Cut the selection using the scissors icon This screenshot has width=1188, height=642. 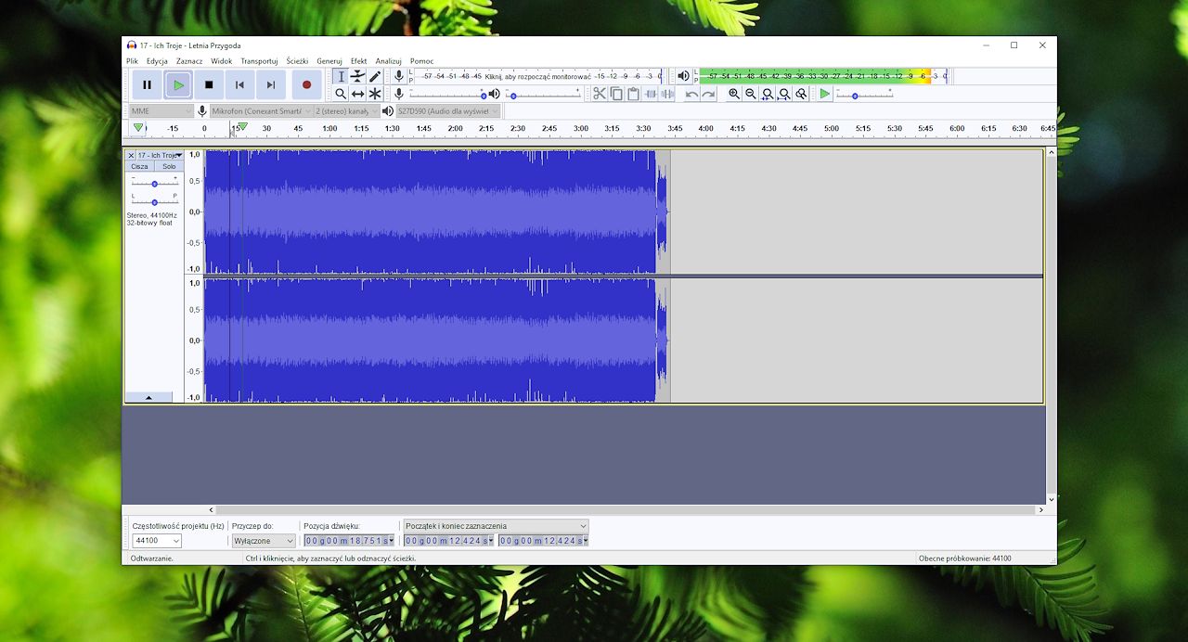[599, 93]
